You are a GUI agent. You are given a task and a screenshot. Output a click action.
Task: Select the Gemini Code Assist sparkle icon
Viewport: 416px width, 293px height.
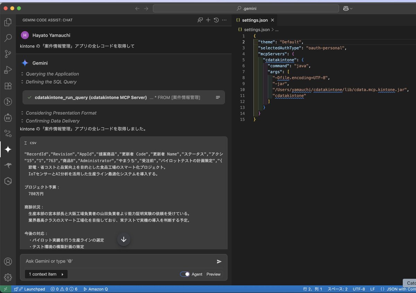click(x=8, y=149)
